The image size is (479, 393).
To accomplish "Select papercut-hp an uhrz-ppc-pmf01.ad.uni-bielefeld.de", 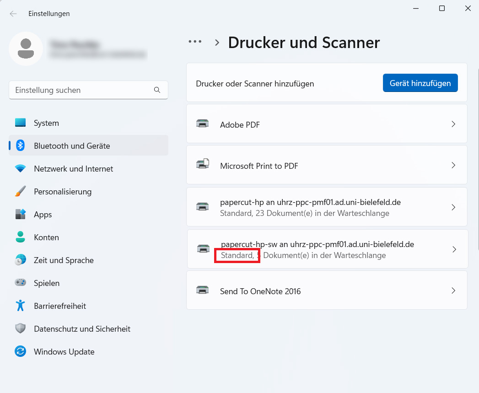I will coord(327,207).
